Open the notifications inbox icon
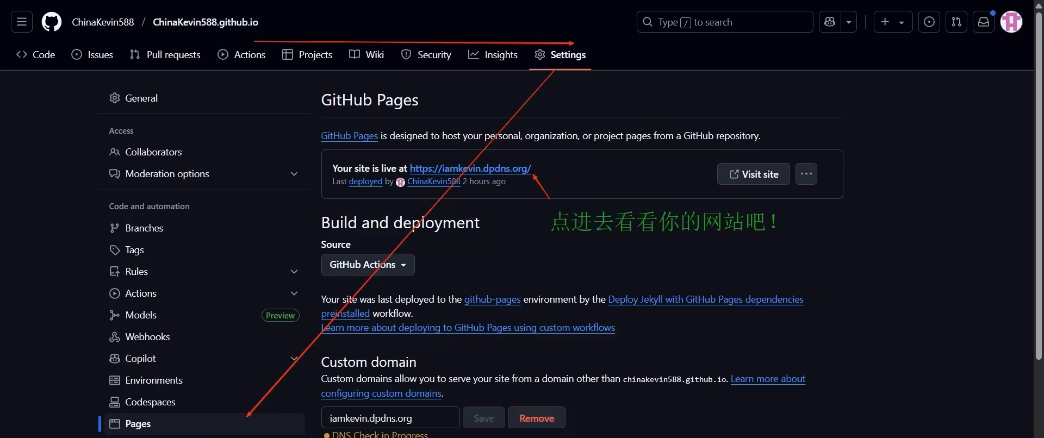Screen dimensions: 1044x438 (984, 22)
